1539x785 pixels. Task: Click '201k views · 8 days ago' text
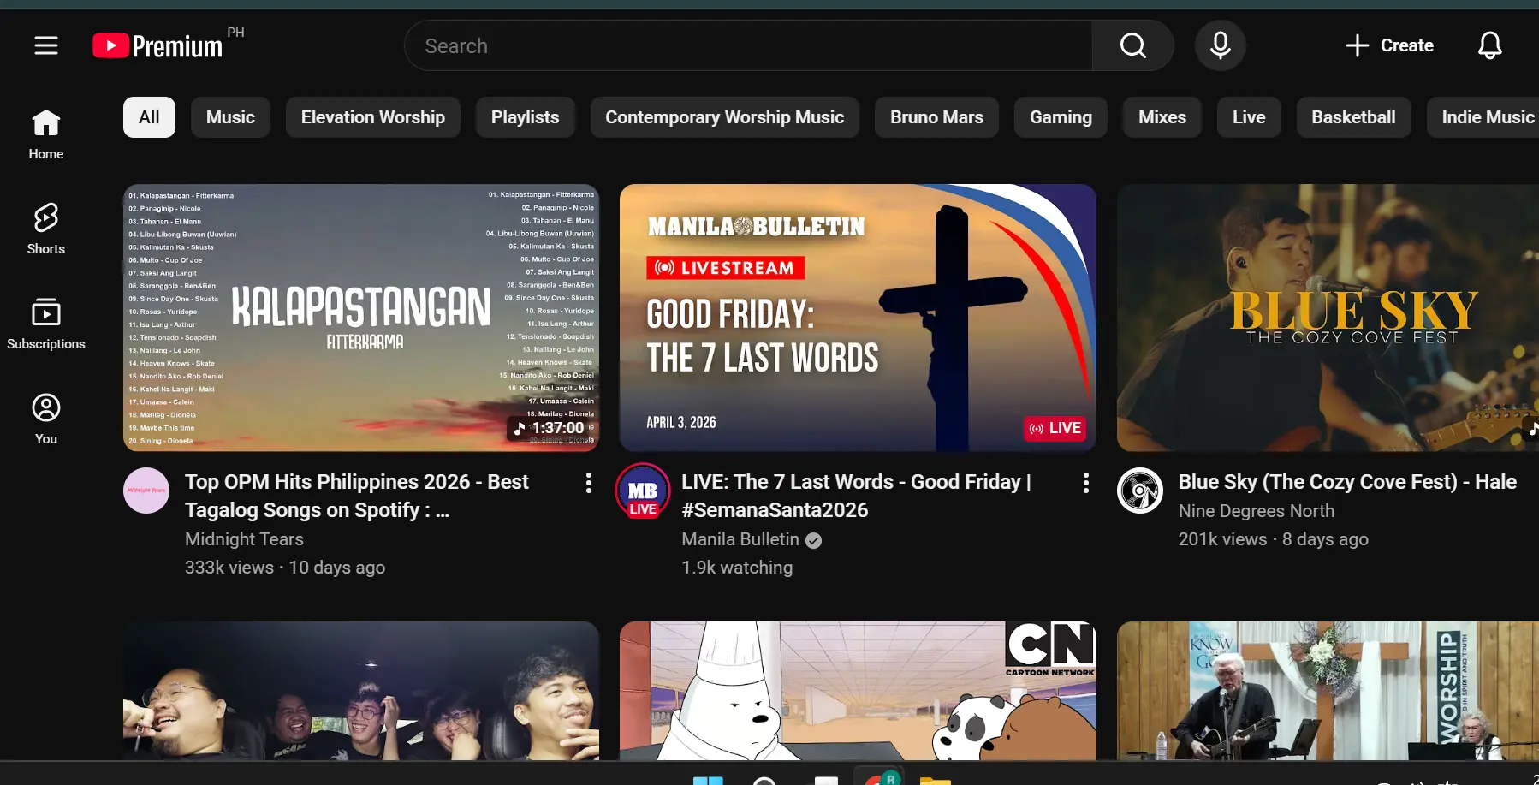pyautogui.click(x=1274, y=539)
